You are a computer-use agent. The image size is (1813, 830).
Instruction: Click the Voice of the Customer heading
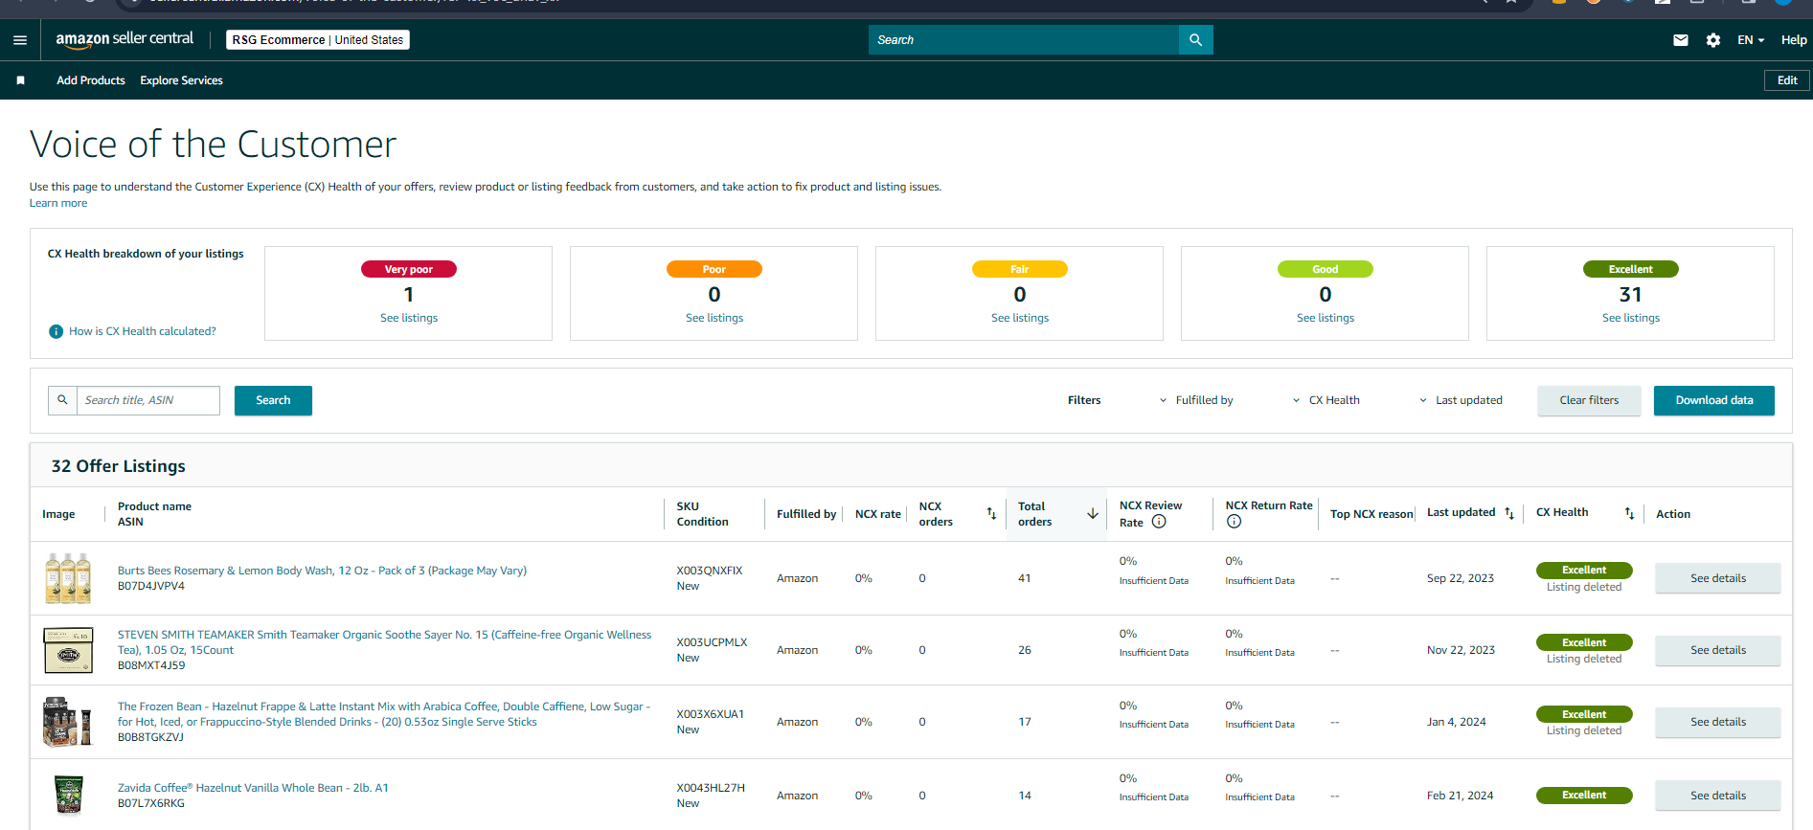pyautogui.click(x=213, y=145)
